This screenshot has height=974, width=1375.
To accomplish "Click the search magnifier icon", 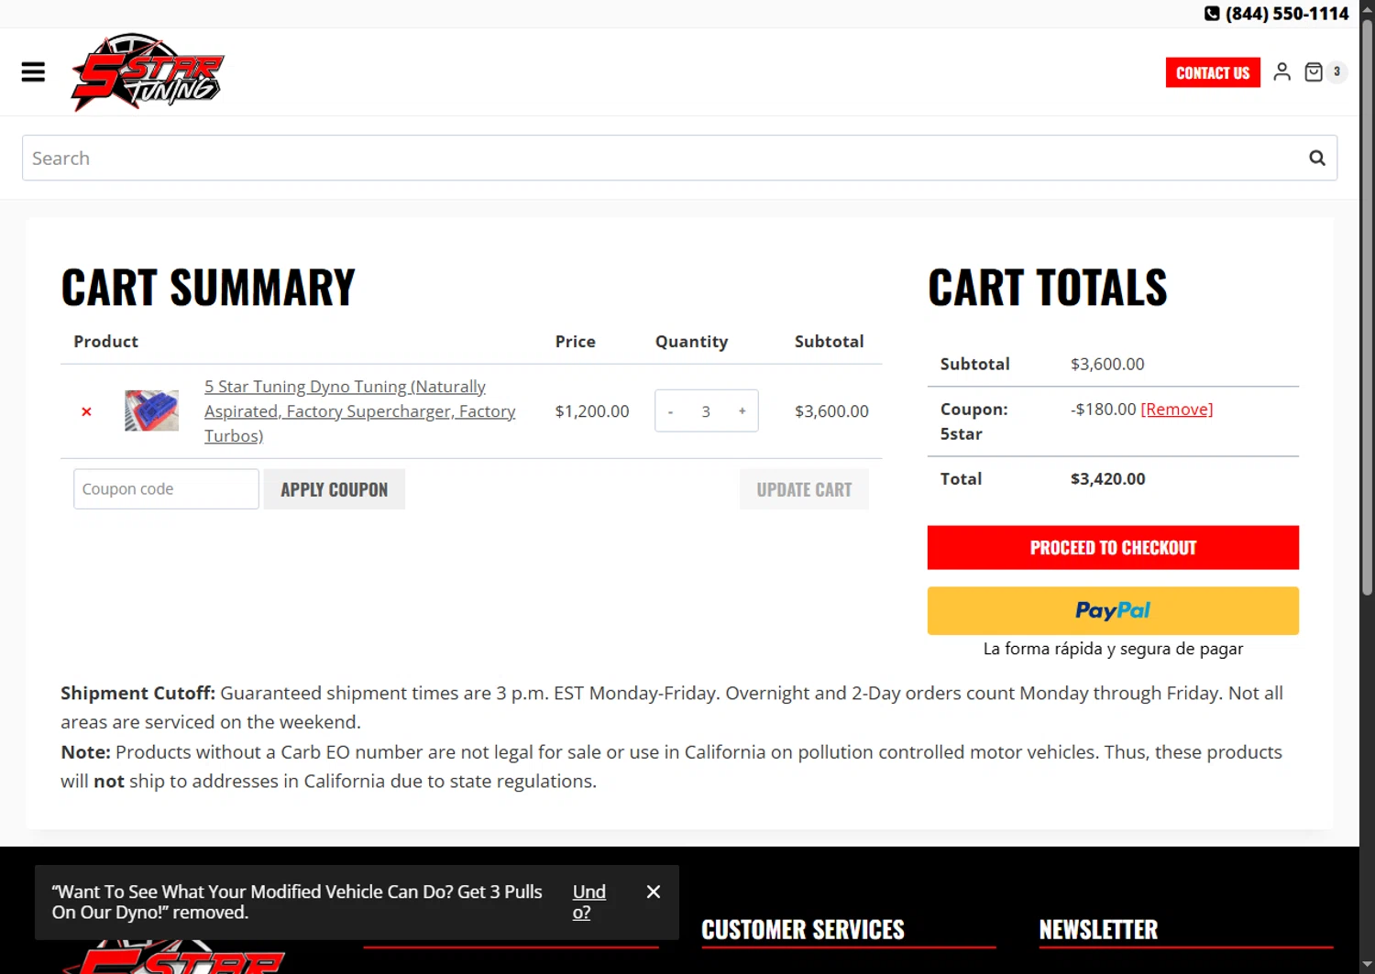I will (1317, 158).
